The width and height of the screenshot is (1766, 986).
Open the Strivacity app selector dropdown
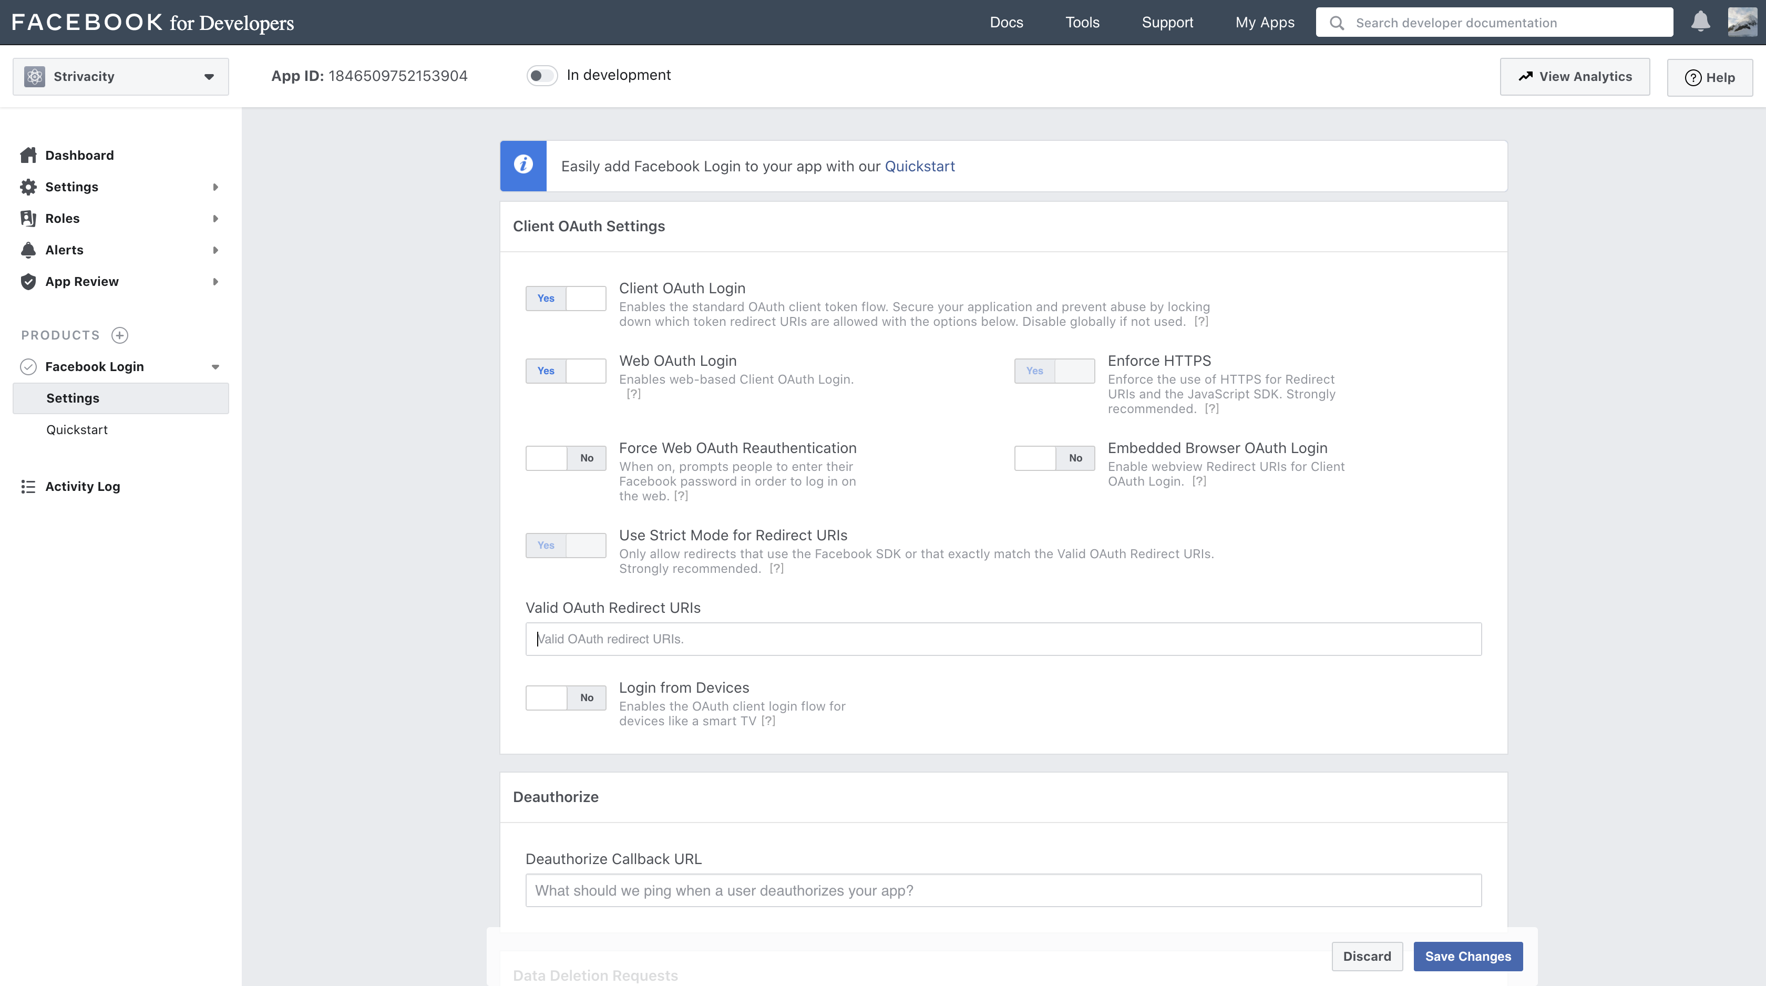(x=121, y=77)
